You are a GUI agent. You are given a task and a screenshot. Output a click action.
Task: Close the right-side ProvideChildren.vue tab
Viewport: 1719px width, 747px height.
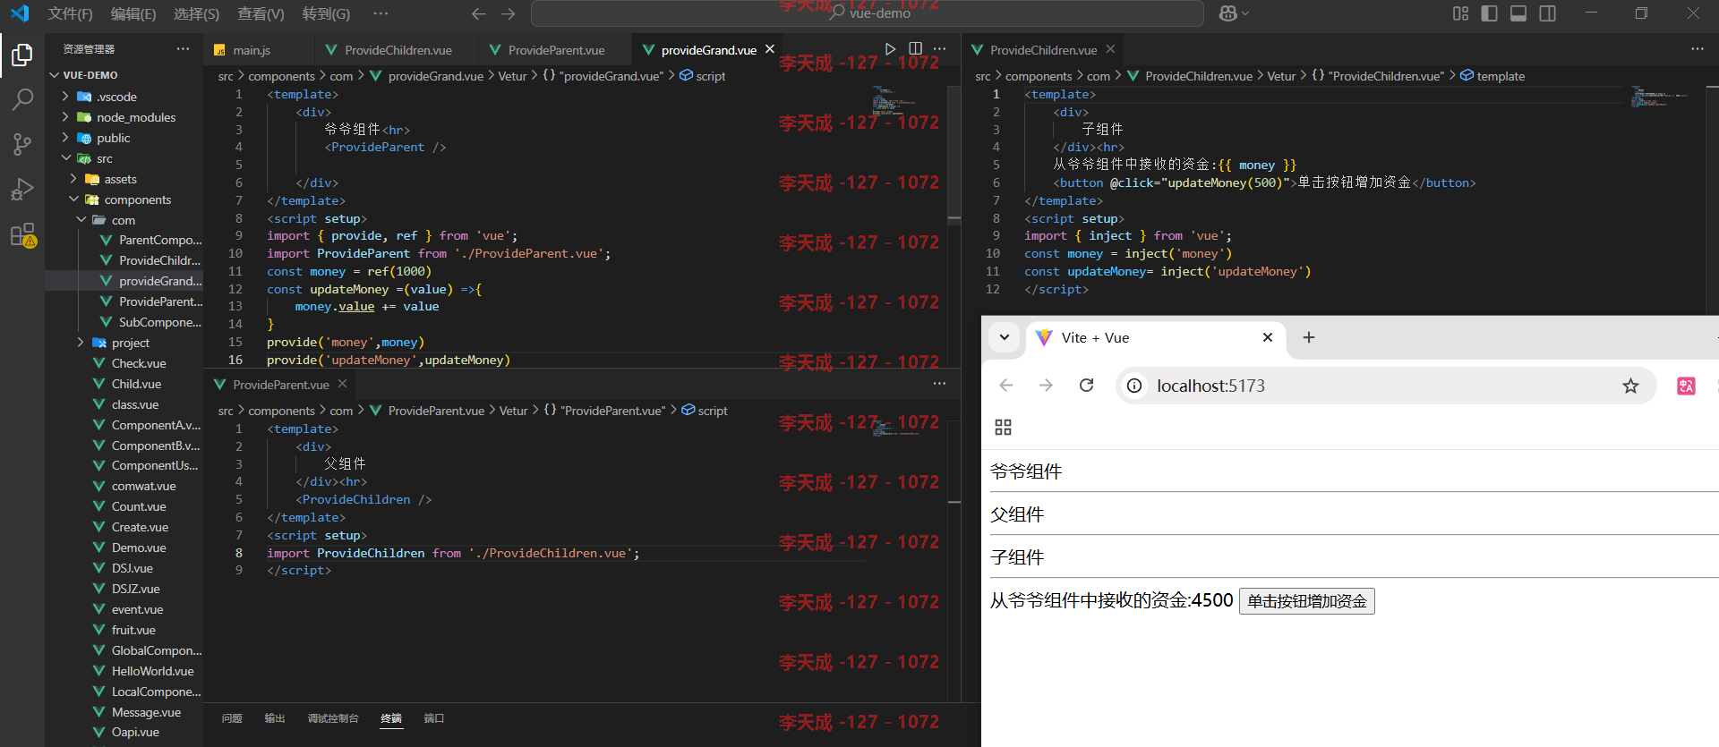(1110, 49)
